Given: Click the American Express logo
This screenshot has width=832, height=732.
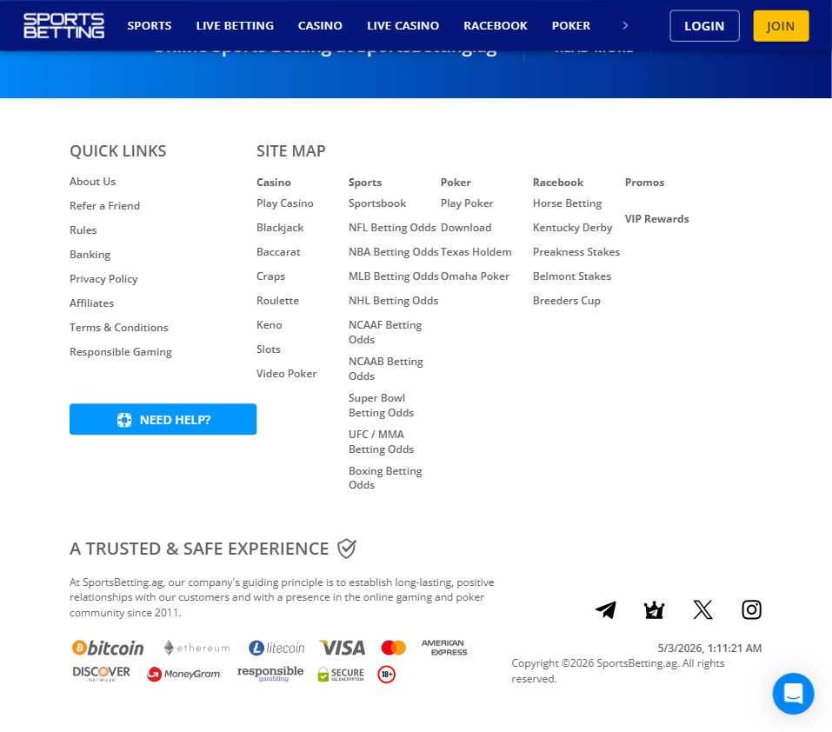Looking at the screenshot, I should [444, 648].
